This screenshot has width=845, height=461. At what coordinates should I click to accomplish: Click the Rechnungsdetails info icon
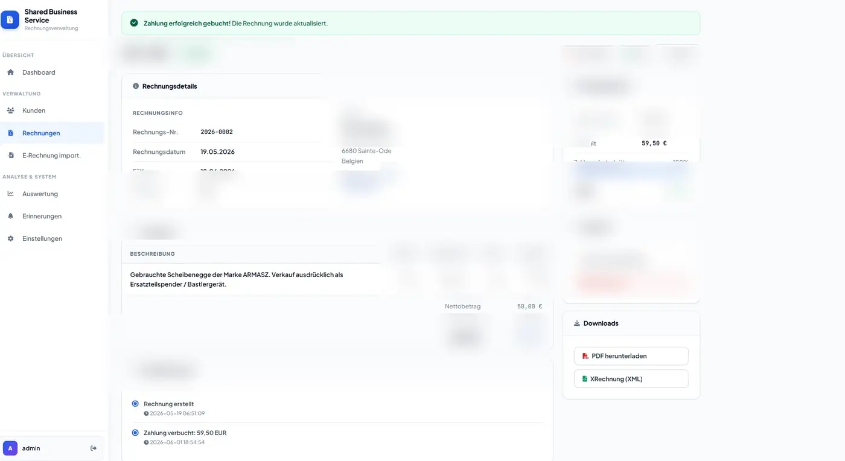pyautogui.click(x=136, y=86)
